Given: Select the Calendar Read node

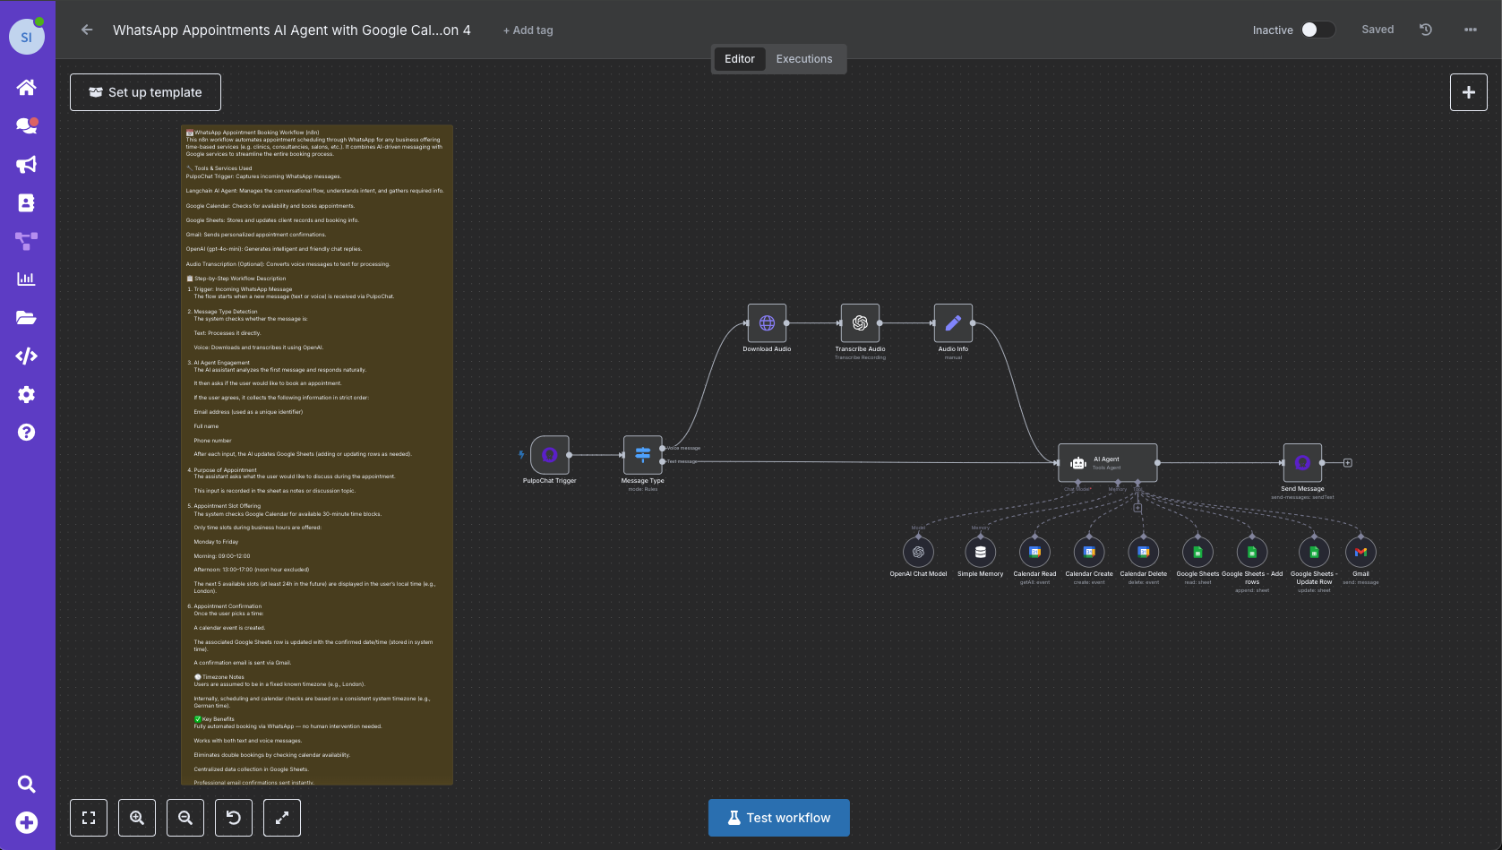Looking at the screenshot, I should point(1035,552).
